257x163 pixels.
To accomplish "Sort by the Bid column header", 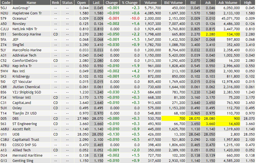I will point(193,2).
